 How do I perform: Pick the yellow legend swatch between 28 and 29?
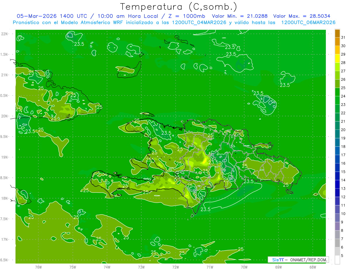tap(337, 58)
